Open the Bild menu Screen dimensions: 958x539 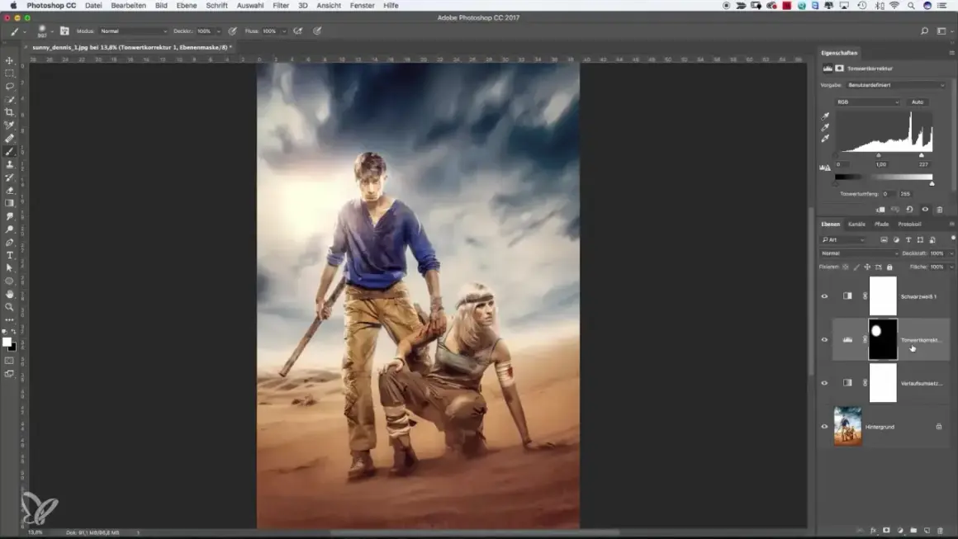point(161,6)
